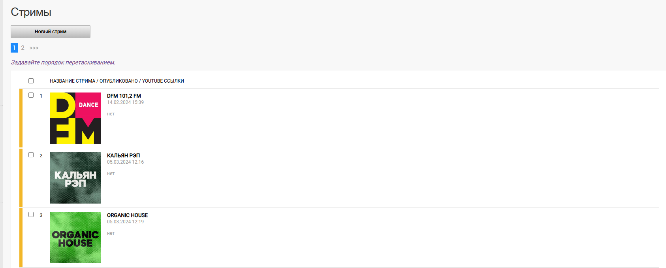Click the yellow drag bar of Organic House row

coord(21,238)
